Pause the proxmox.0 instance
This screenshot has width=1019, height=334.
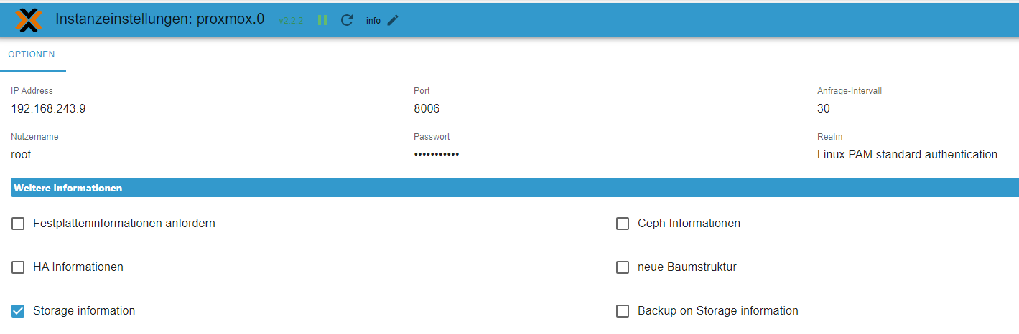pos(322,20)
